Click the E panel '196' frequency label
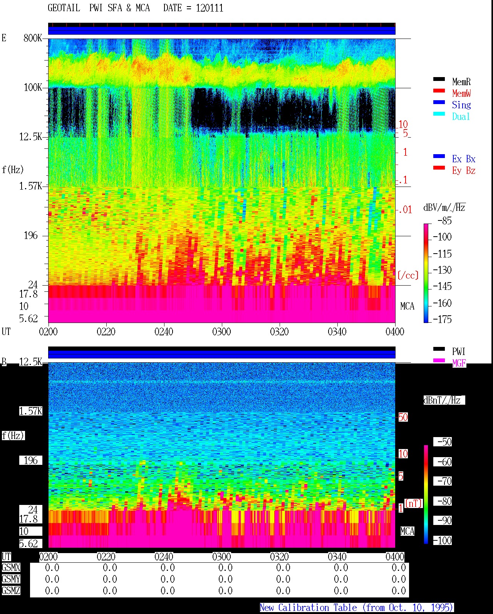The width and height of the screenshot is (493, 614). click(x=31, y=235)
